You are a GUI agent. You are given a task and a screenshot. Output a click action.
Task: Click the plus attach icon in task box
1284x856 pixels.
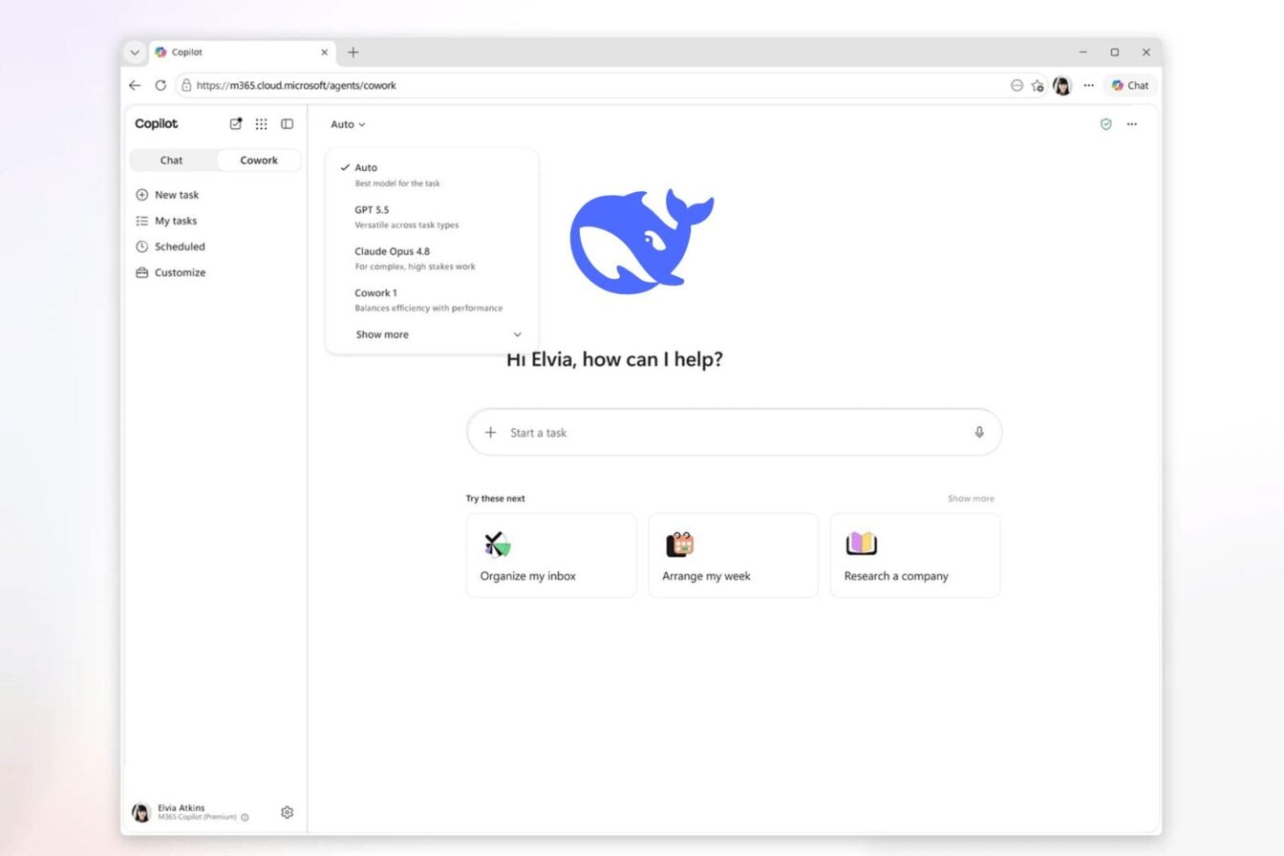490,433
